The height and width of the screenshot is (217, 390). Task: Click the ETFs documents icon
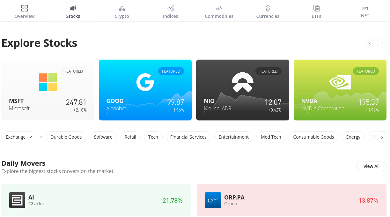click(x=316, y=8)
